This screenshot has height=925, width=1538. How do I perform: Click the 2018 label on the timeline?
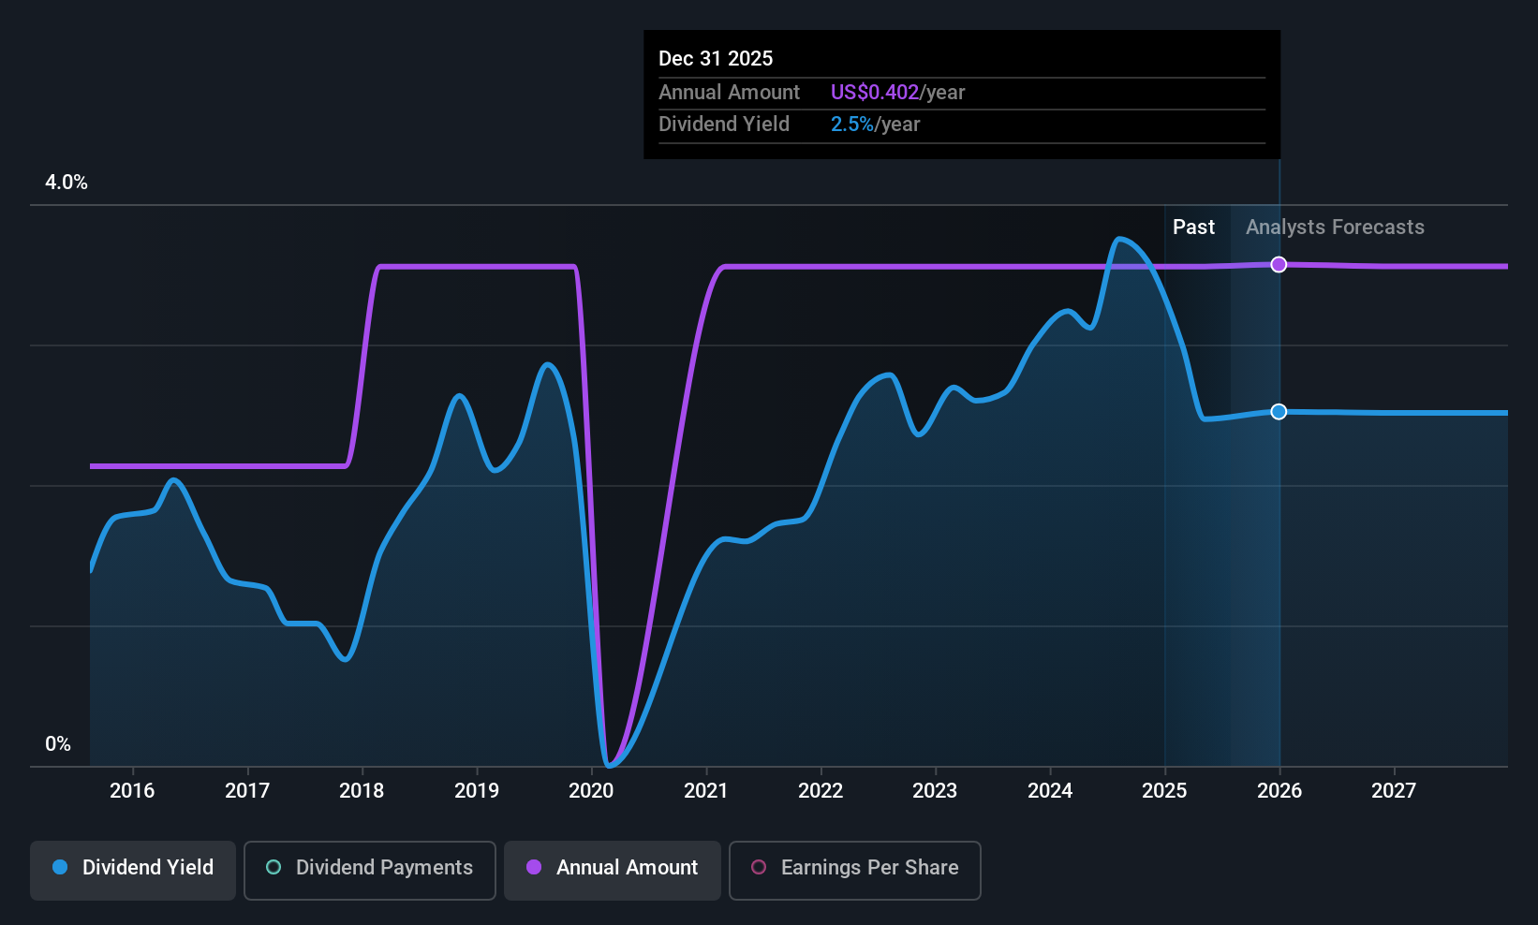tap(362, 791)
